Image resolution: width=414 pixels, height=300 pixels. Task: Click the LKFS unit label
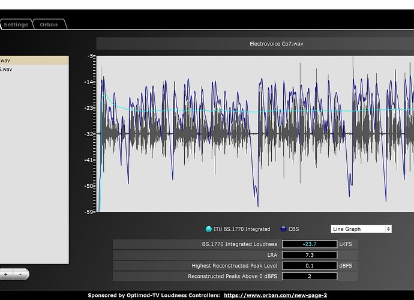click(x=346, y=244)
